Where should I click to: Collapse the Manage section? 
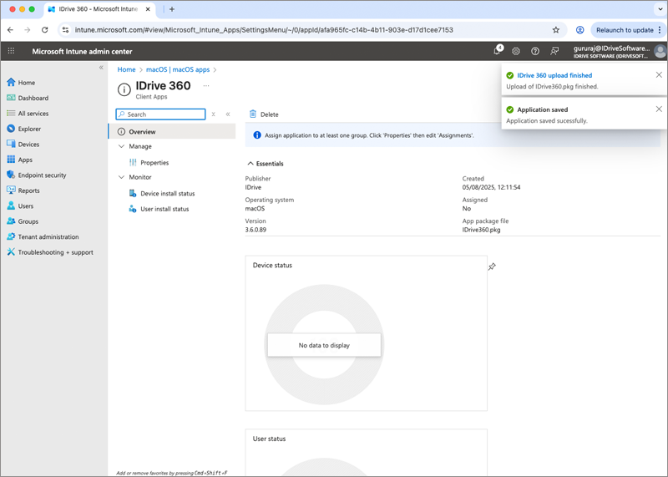[121, 146]
